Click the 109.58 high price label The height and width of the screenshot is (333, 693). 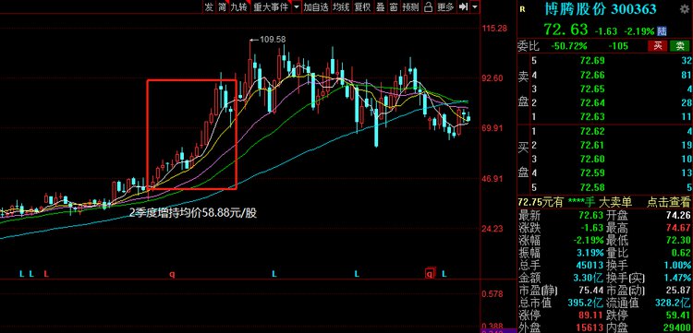pyautogui.click(x=273, y=40)
